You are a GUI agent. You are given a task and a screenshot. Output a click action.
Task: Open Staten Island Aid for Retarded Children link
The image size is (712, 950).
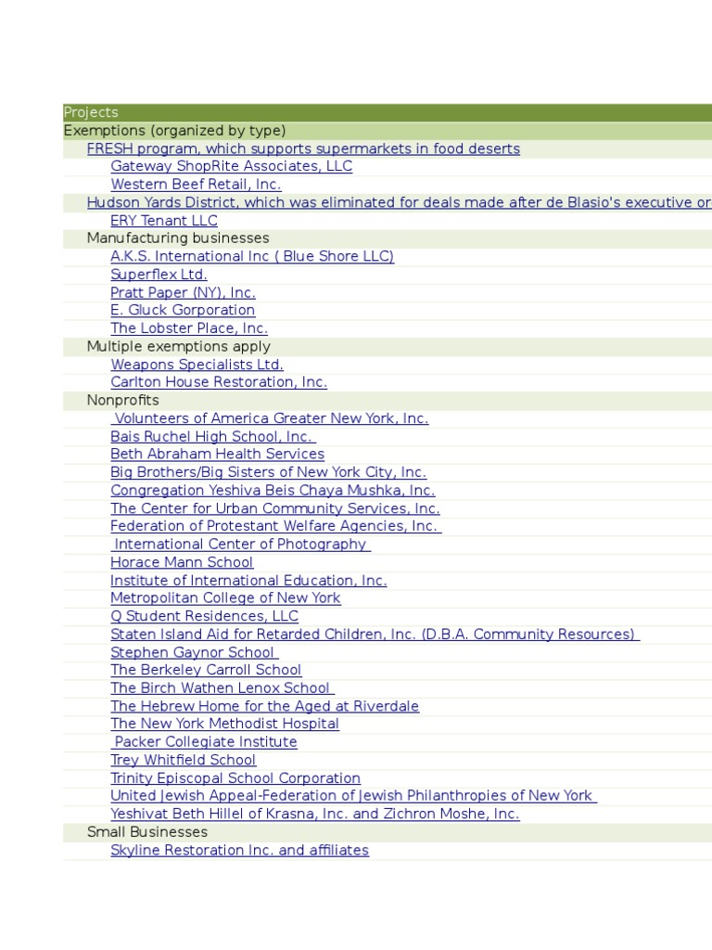375,635
